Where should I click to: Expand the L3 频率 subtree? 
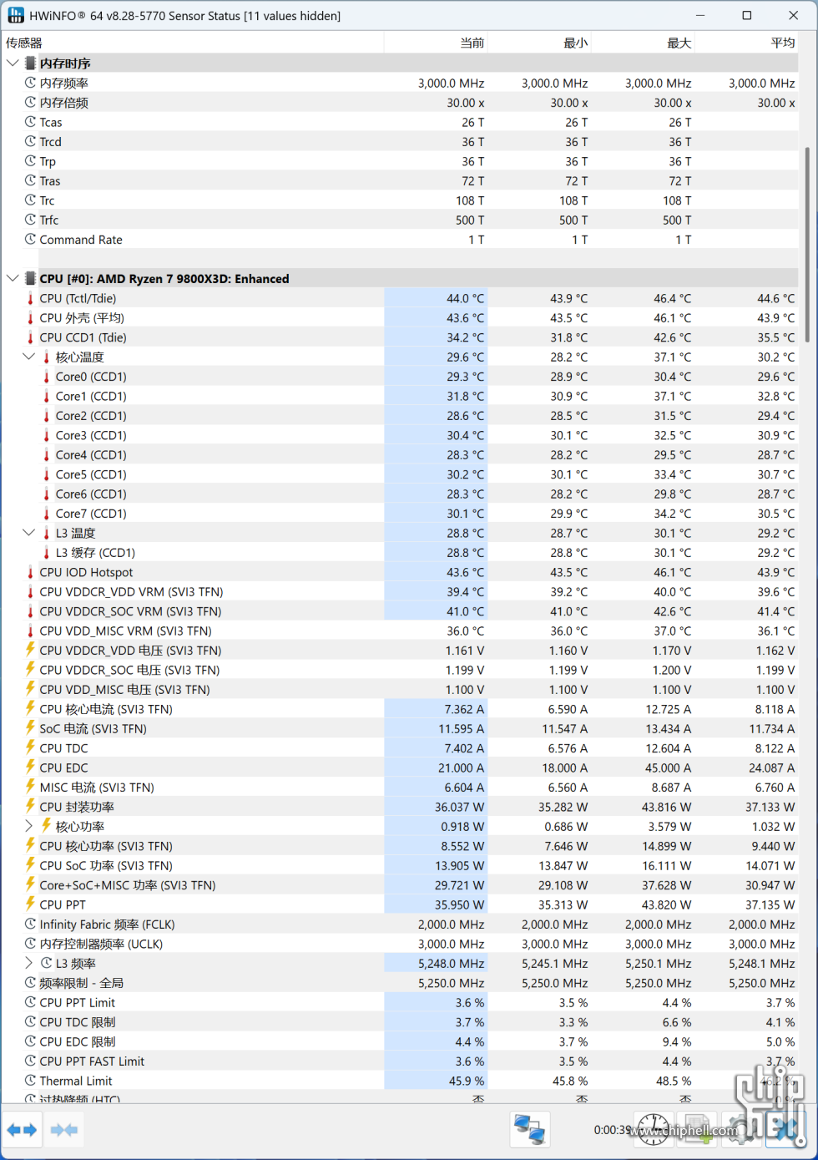coord(29,964)
